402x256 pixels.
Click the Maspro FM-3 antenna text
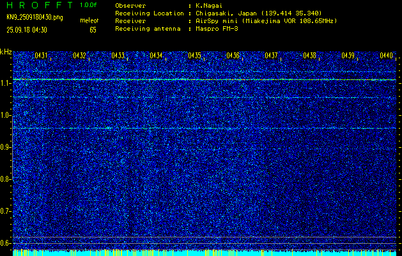pyautogui.click(x=217, y=29)
